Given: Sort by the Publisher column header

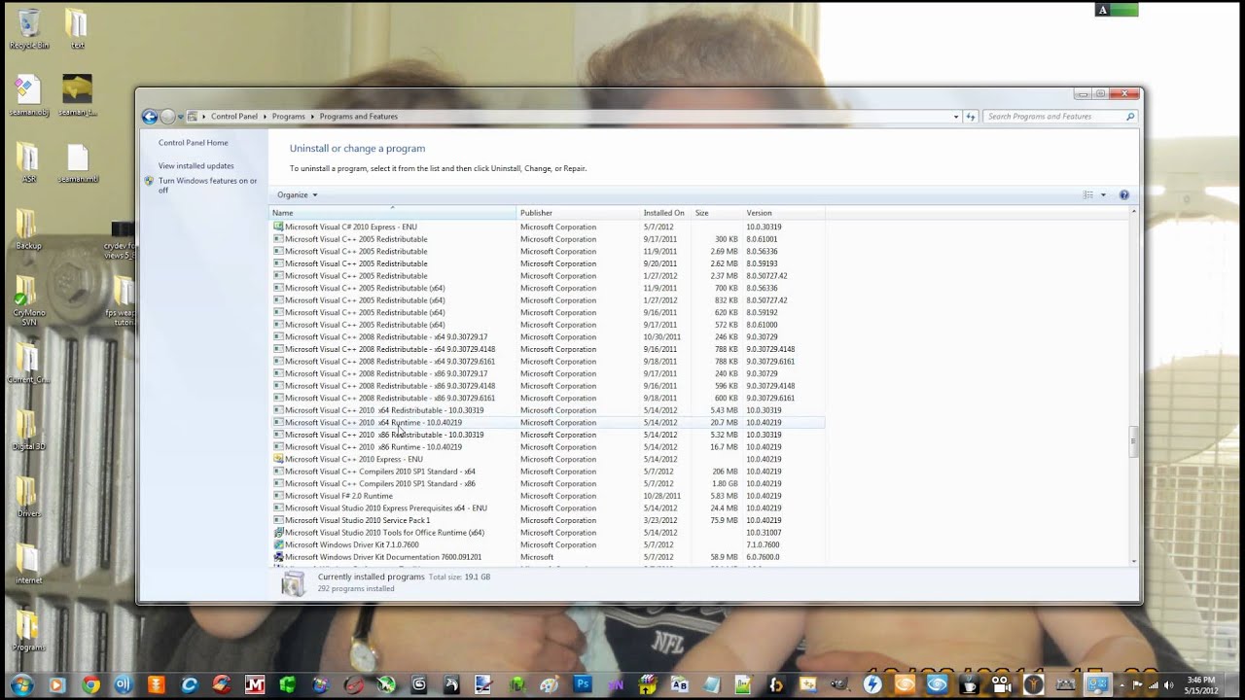Looking at the screenshot, I should pos(578,213).
